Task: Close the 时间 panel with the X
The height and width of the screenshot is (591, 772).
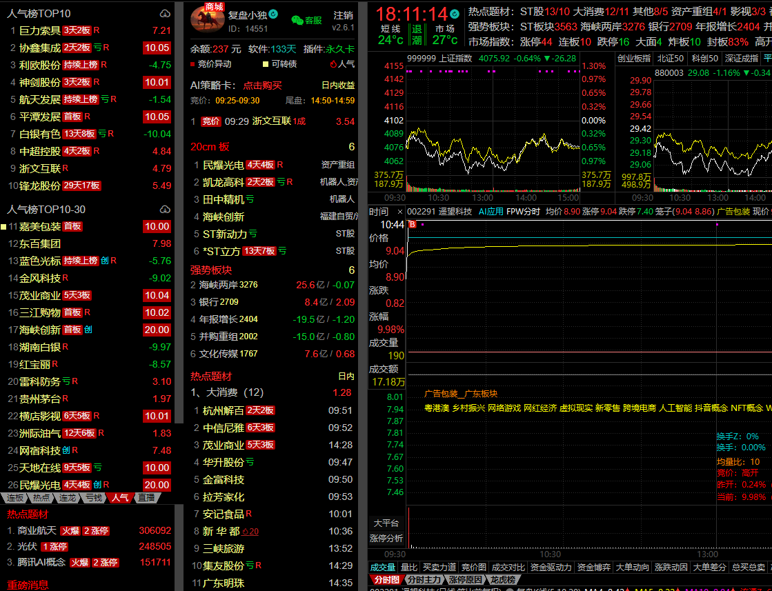Action: coord(399,212)
